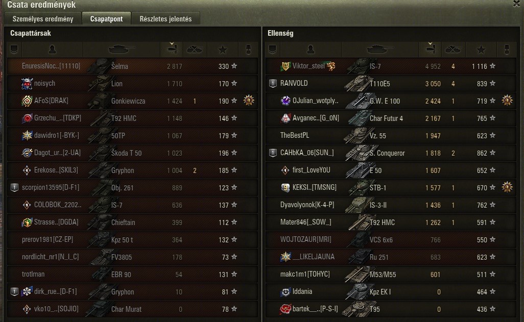Click platoon marker beside RANVOLD

[x=273, y=84]
